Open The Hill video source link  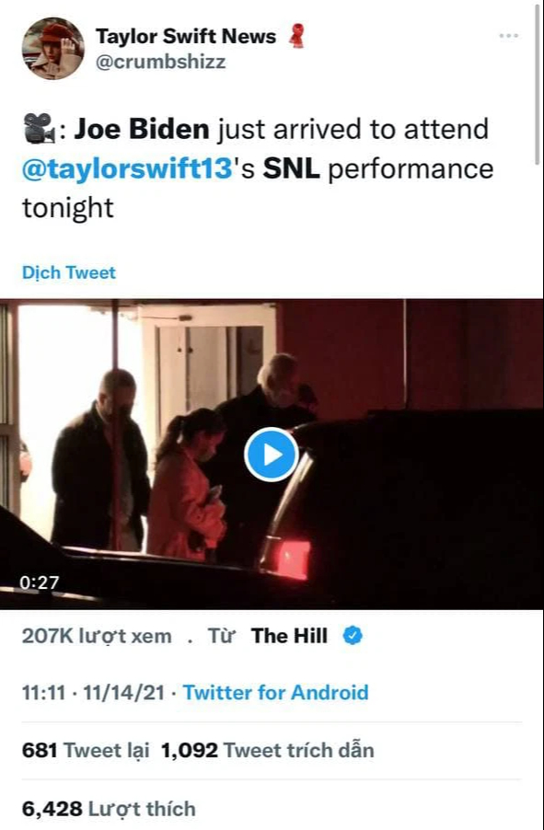coord(289,635)
